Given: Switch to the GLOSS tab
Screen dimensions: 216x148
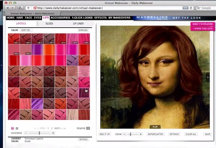Looking at the screenshot, I should click(x=49, y=23).
